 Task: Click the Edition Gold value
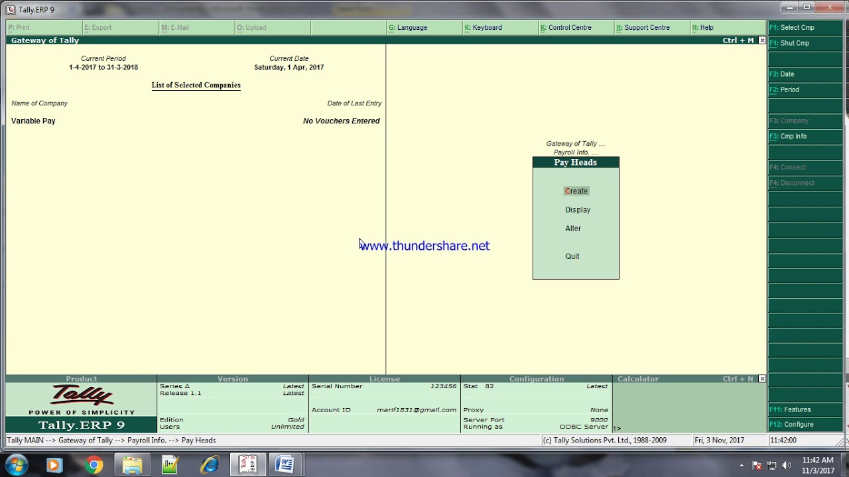[x=296, y=420]
